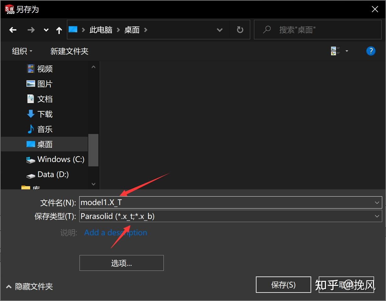The height and width of the screenshot is (301, 386).
Task: Refresh the folder view
Action: (240, 29)
